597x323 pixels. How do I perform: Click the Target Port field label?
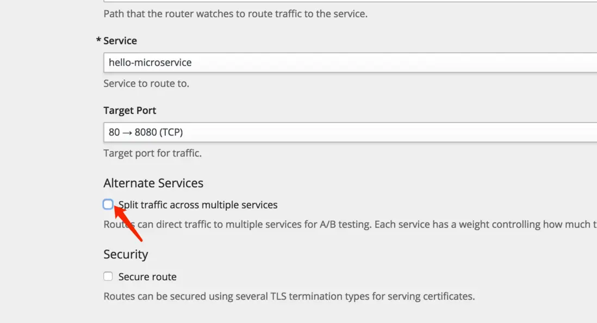(130, 110)
